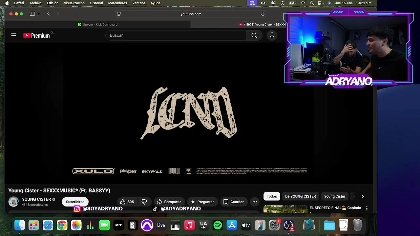Open the Apple menu

pos(7,3)
